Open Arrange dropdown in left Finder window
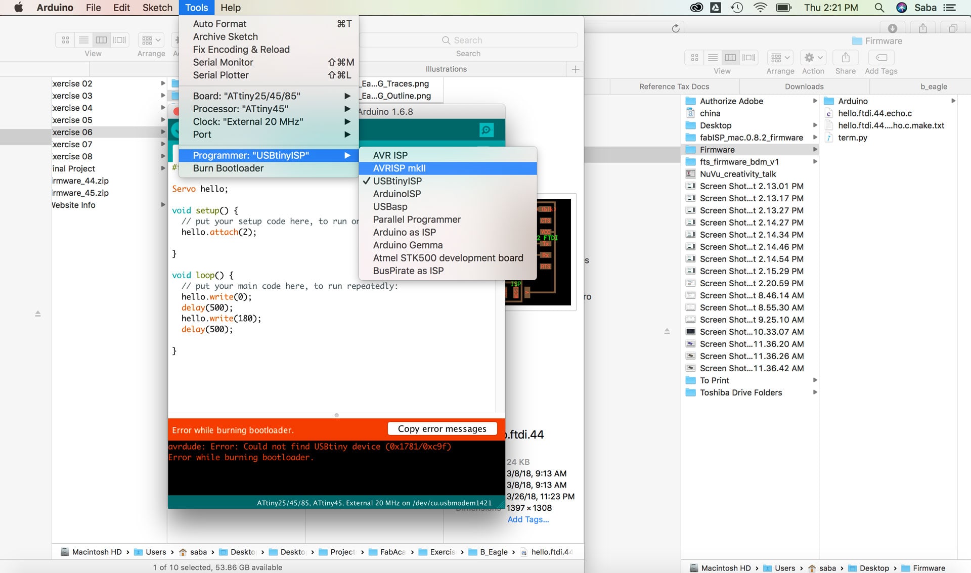The image size is (971, 573). pyautogui.click(x=151, y=40)
